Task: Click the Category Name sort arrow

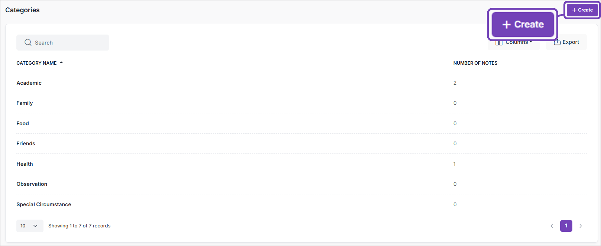Action: [x=61, y=63]
